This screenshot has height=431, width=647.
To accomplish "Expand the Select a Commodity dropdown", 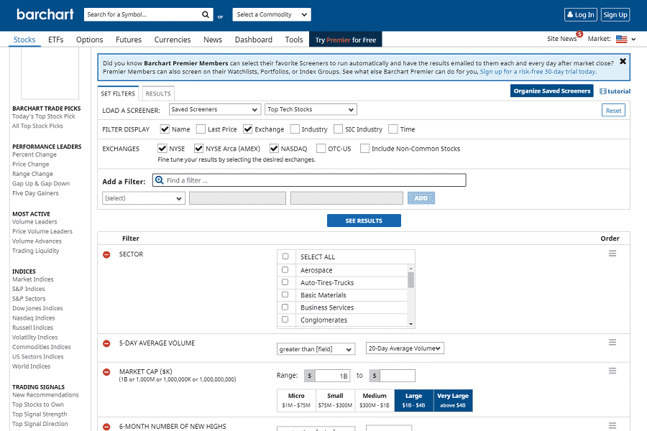I will pos(272,14).
